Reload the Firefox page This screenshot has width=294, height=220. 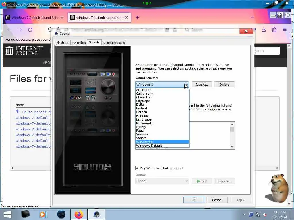click(x=30, y=30)
